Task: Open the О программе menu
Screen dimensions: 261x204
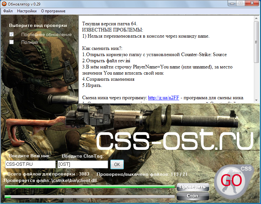Action: [53, 11]
